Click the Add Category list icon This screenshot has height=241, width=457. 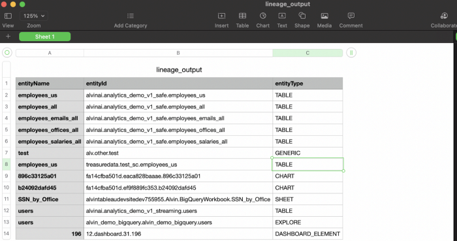pyautogui.click(x=131, y=16)
